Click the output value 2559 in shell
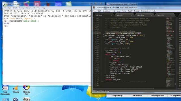 [7, 24]
